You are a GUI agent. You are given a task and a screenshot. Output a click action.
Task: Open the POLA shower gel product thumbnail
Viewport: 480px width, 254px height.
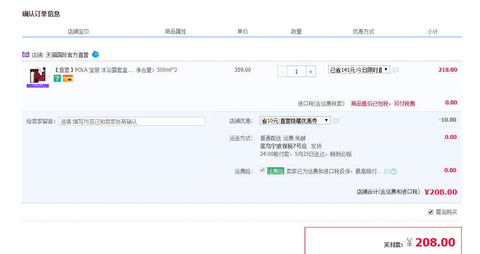click(x=38, y=77)
